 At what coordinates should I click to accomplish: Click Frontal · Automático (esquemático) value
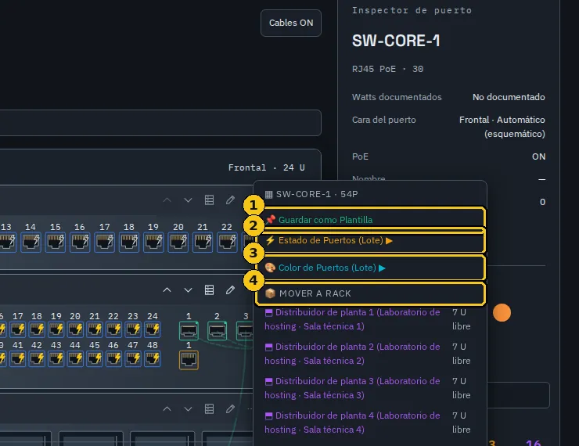[x=502, y=127]
